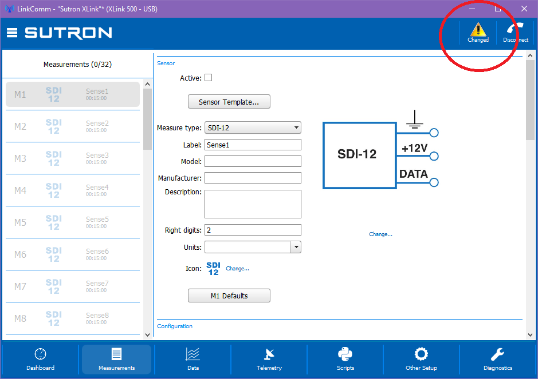Click the Label input field containing Sense1
Image resolution: width=538 pixels, height=379 pixels.
click(x=253, y=145)
